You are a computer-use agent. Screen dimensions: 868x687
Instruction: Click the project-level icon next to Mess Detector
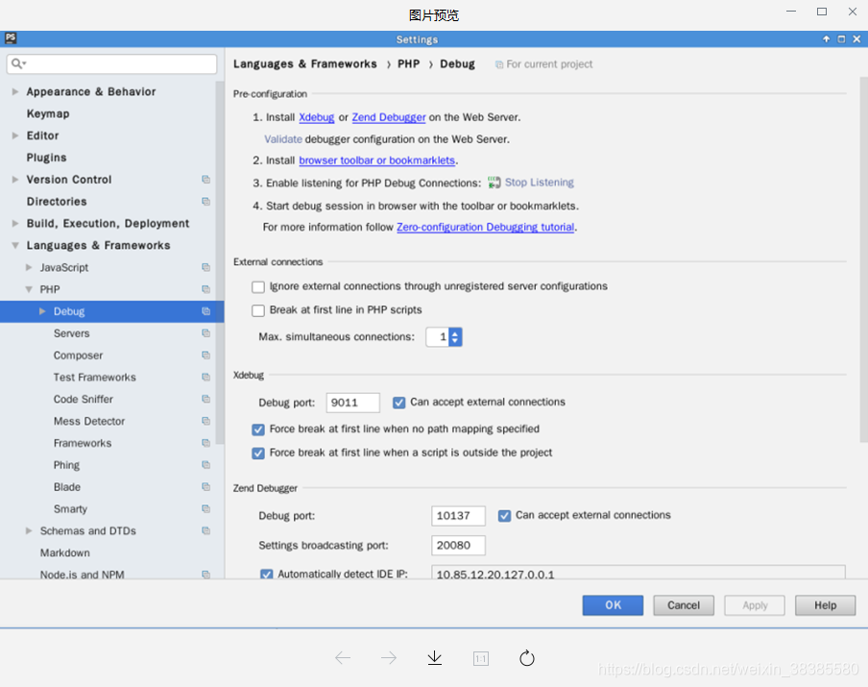coord(205,421)
